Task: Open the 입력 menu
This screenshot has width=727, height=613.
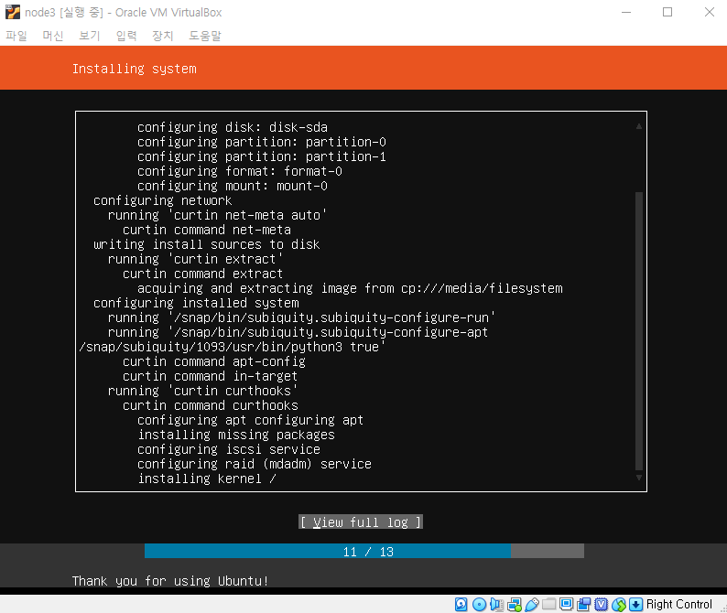Action: coord(126,36)
